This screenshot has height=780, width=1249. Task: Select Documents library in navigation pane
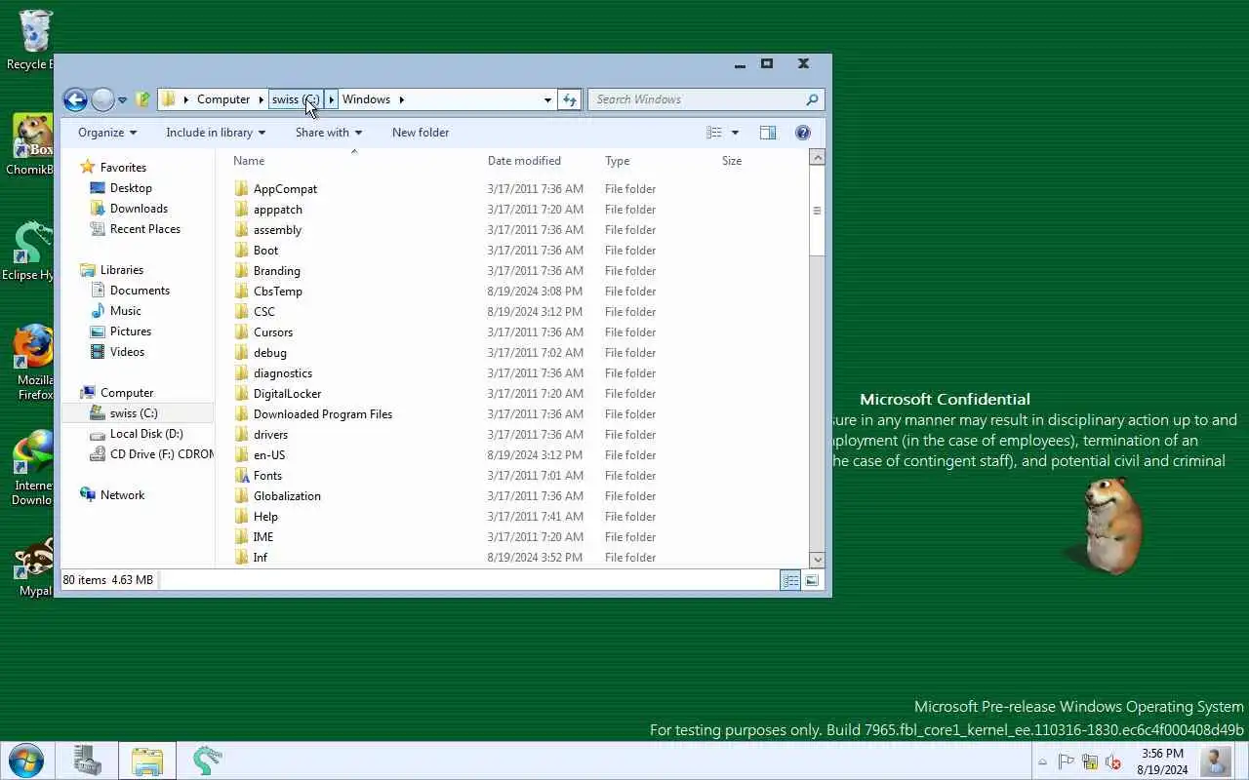tap(140, 291)
